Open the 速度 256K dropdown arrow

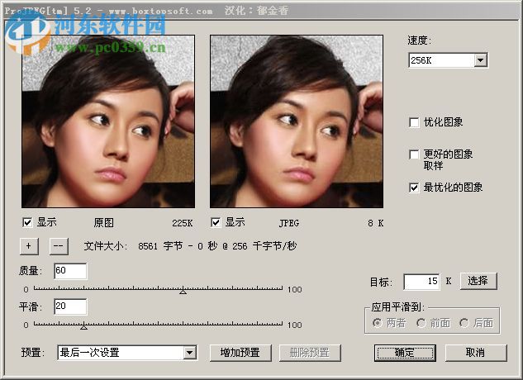480,60
